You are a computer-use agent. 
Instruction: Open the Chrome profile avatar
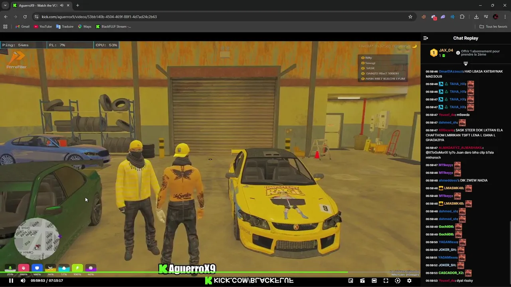click(x=495, y=17)
